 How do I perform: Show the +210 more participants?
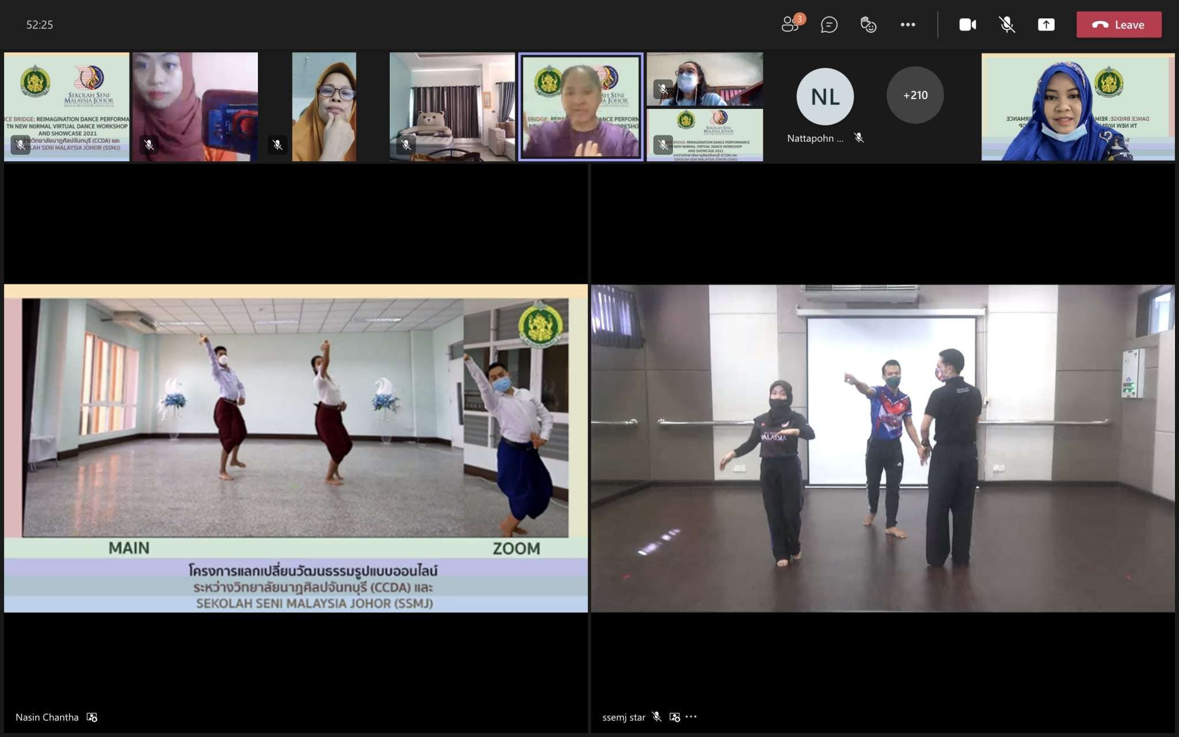coord(915,96)
